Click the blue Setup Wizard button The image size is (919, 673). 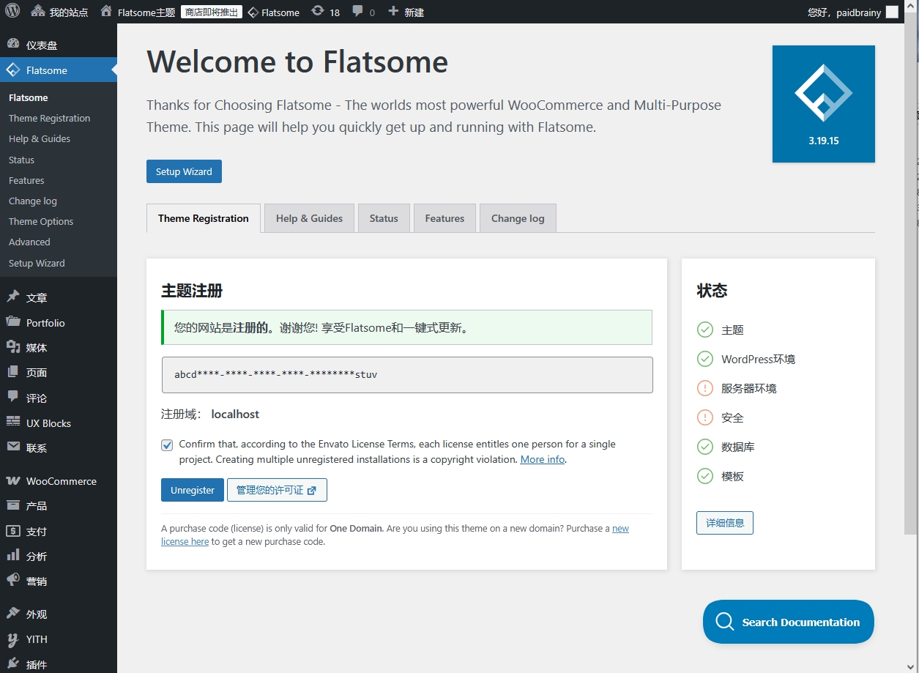tap(184, 171)
